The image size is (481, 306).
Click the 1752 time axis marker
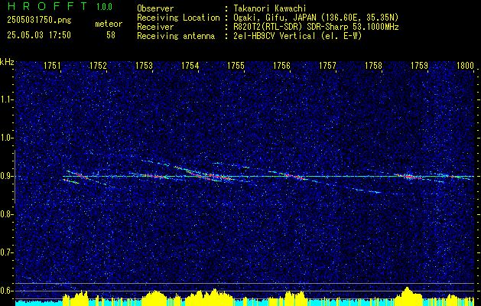pyautogui.click(x=98, y=66)
